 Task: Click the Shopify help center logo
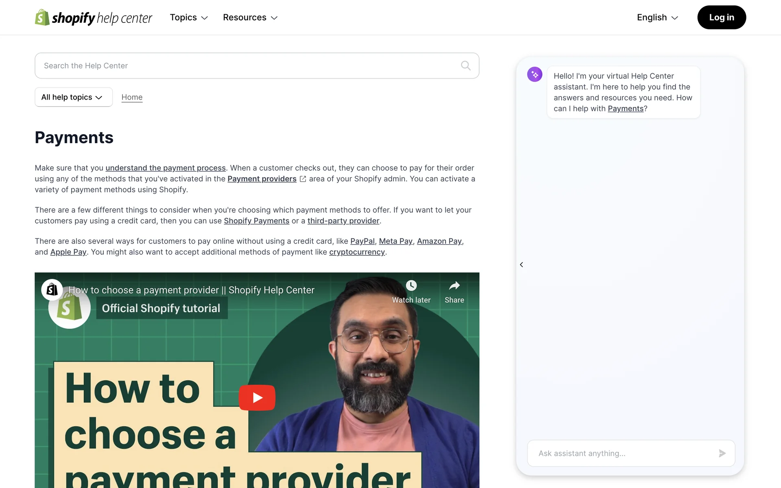pos(93,17)
